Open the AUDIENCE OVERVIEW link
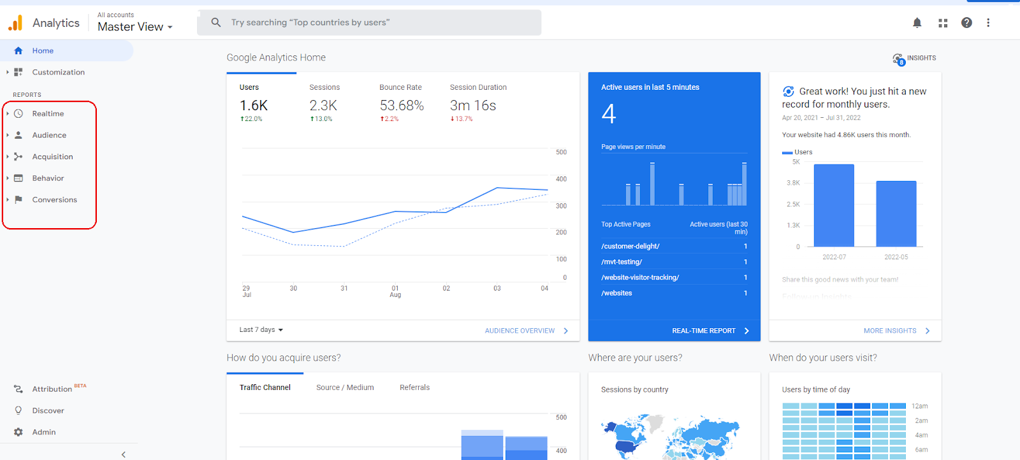Screen dimensions: 1020x460 (520, 331)
